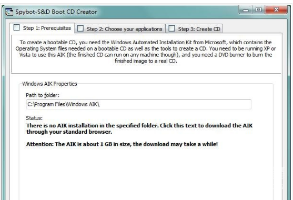Click the Spybot-S&D Boot CD Creator title icon
293x200 pixels.
click(x=9, y=12)
